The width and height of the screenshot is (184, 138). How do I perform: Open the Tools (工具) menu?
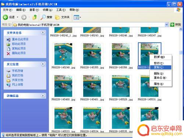point(61,10)
